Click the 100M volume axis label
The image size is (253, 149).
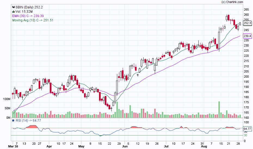[x=7, y=99]
